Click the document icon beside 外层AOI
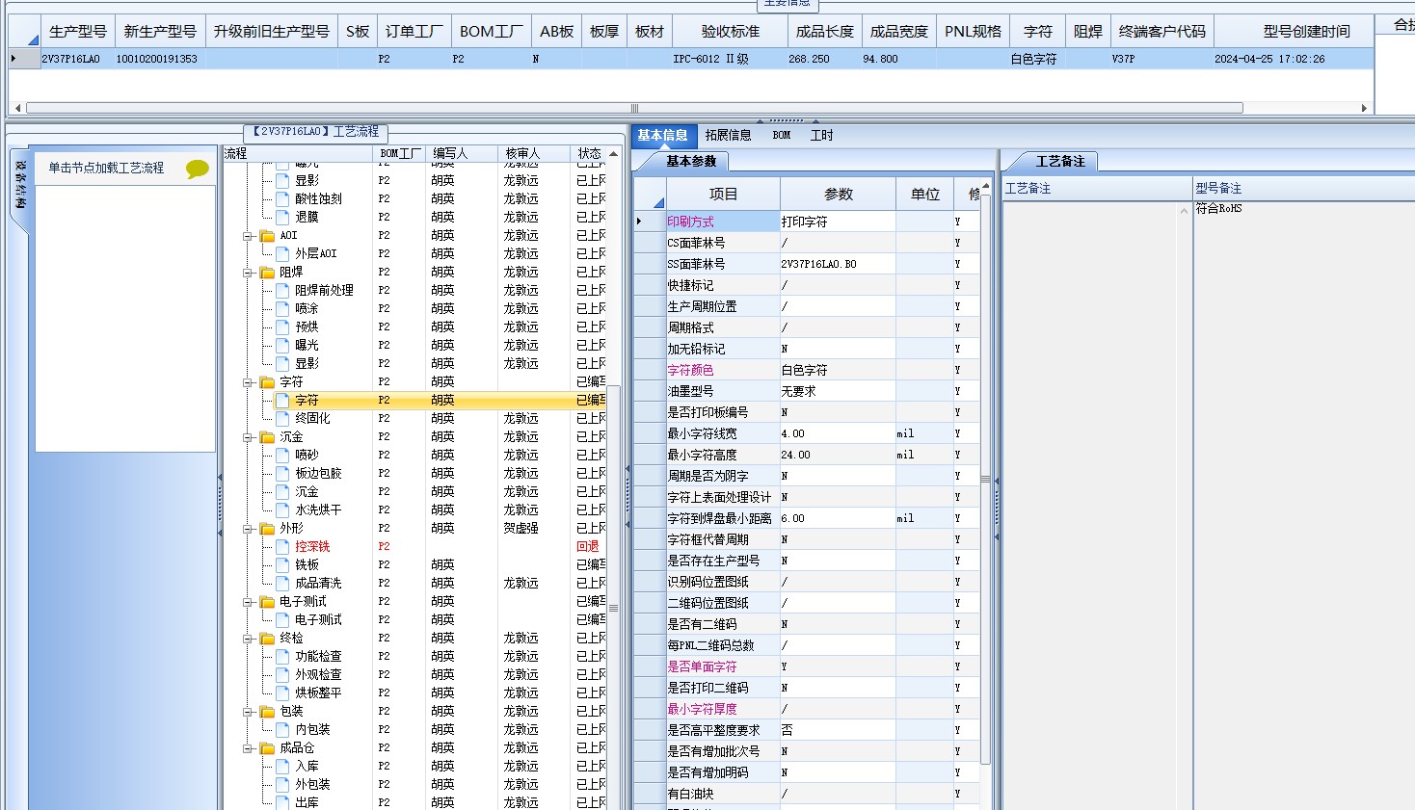The image size is (1415, 810). coord(282,254)
